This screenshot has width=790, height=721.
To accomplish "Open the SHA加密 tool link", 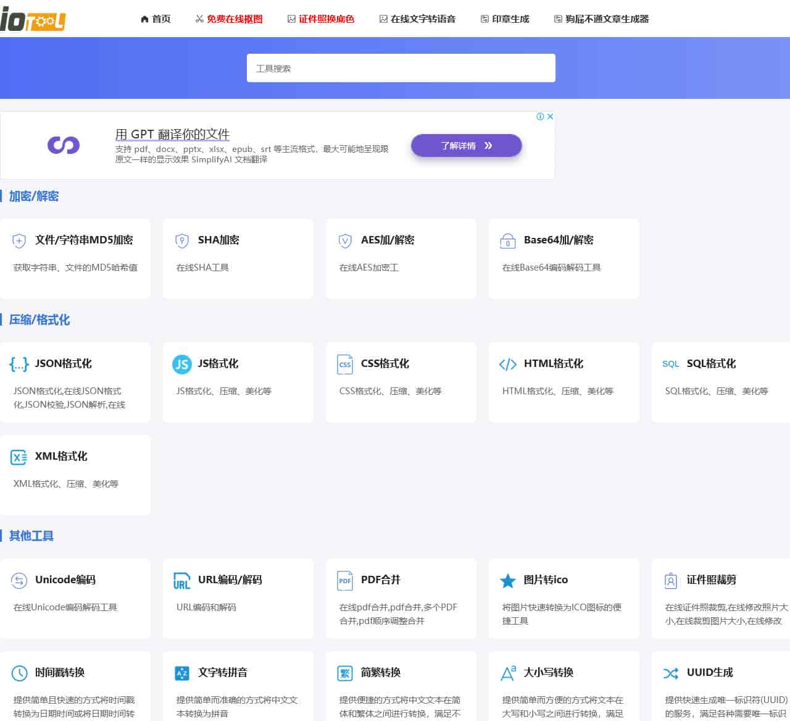I will (x=218, y=240).
